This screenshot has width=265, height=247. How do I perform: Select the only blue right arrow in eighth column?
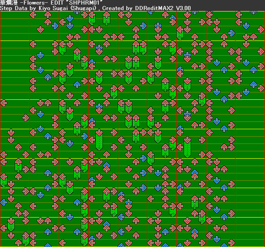point(231,33)
